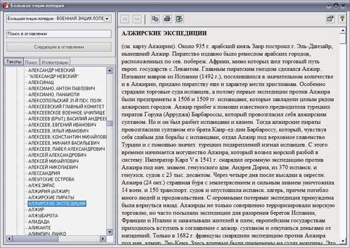Click the export article icon beside the printer
Screen dimensions: 350x248
(x=179, y=19)
